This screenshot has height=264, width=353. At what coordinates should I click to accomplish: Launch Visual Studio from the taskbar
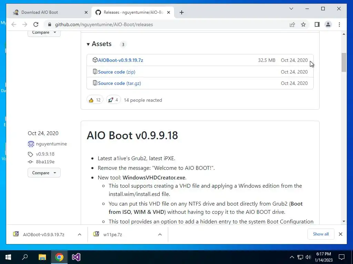point(76,257)
